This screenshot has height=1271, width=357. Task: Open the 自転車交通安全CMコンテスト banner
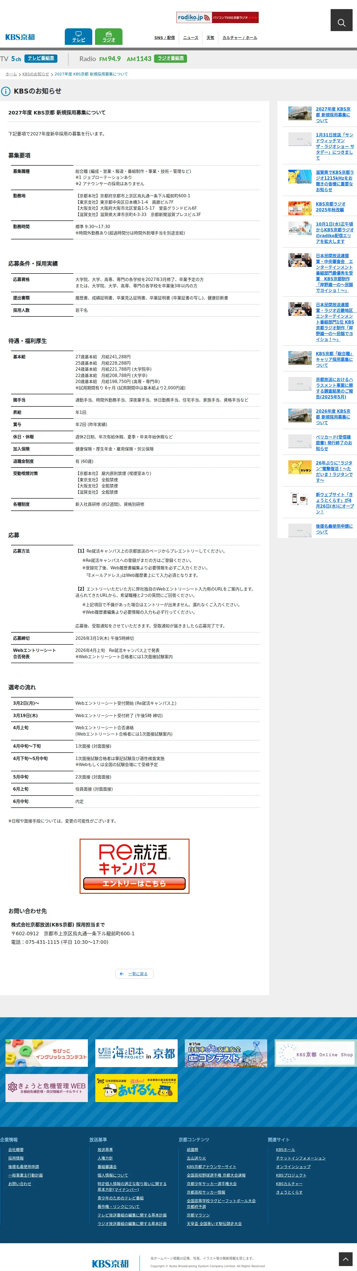pyautogui.click(x=226, y=1053)
